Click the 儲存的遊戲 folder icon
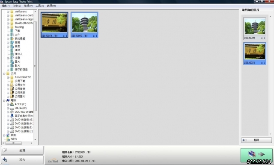The image size is (274, 165). [x=12, y=69]
